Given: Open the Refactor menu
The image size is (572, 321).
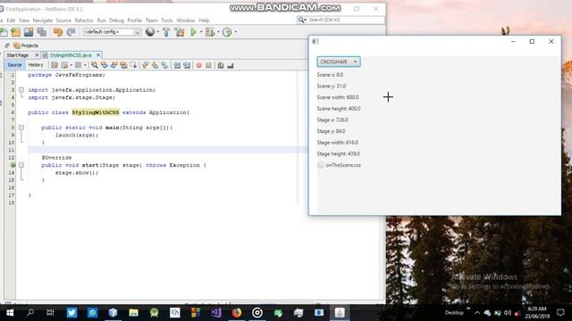Looking at the screenshot, I should pyautogui.click(x=84, y=21).
